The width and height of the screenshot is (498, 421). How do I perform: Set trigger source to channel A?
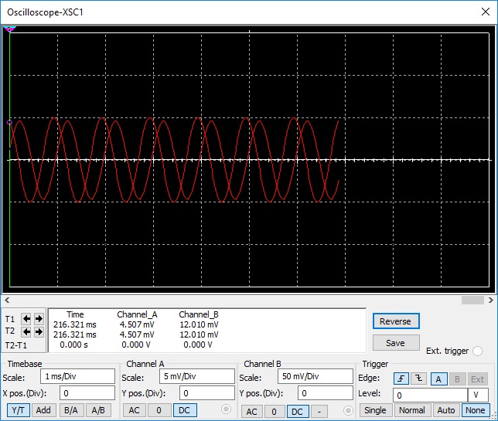(x=437, y=379)
